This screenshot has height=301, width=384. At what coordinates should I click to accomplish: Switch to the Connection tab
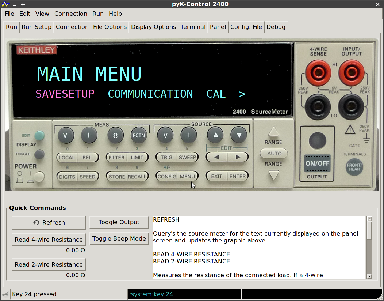click(72, 27)
